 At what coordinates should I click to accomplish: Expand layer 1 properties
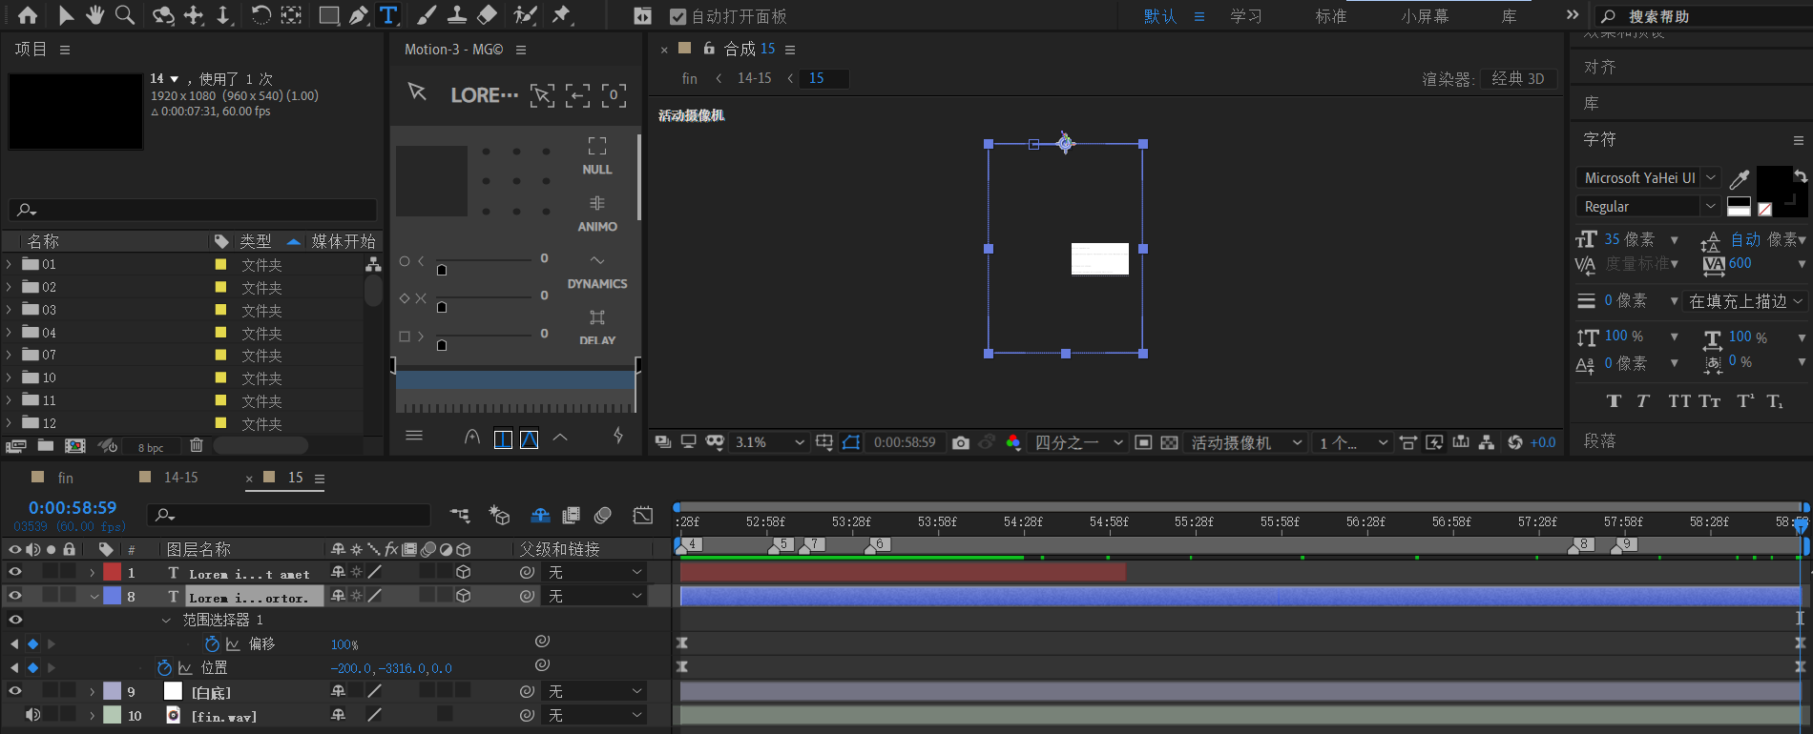click(x=92, y=573)
